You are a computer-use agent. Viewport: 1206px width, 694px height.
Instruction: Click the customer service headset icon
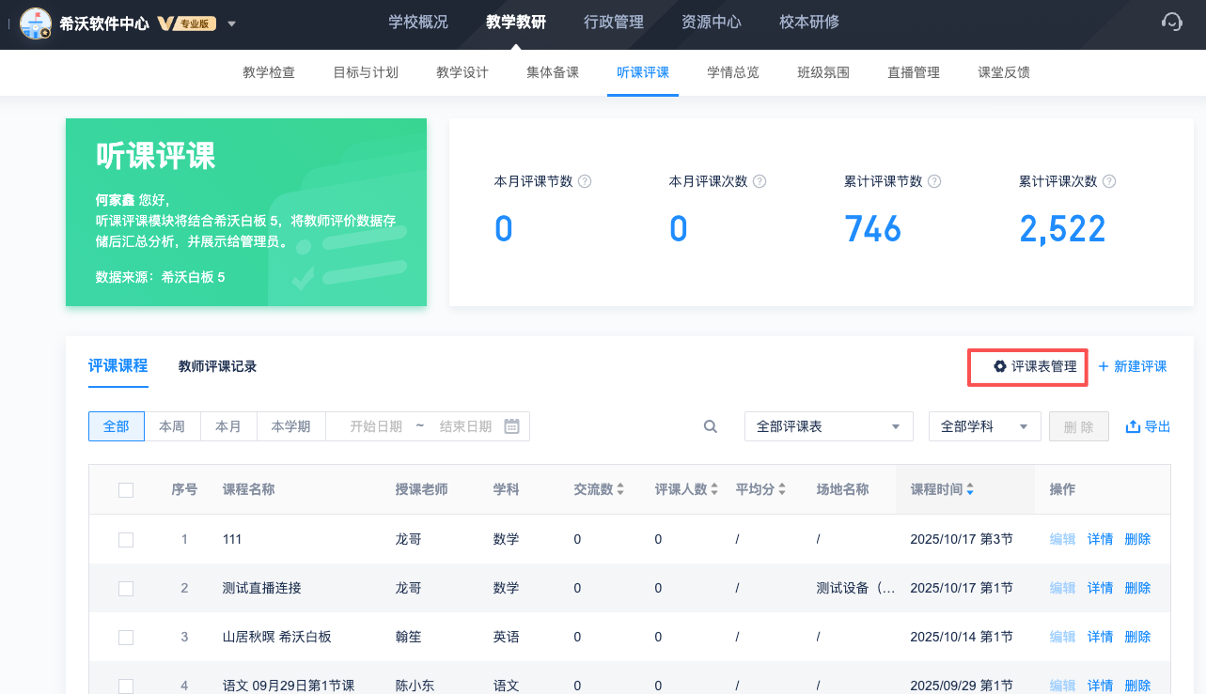(x=1171, y=23)
